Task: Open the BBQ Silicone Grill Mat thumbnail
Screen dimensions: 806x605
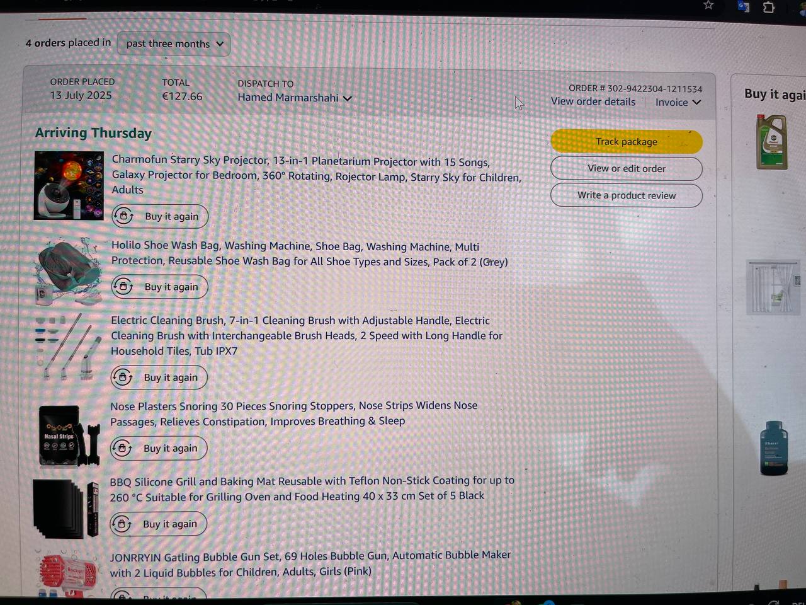Action: 66,509
